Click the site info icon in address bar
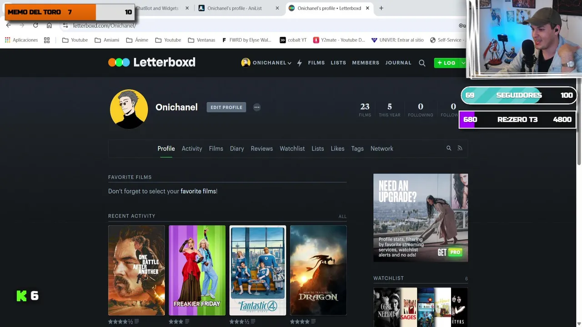582x327 pixels. (65, 25)
